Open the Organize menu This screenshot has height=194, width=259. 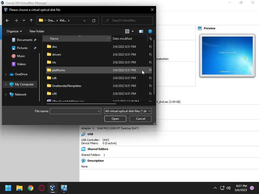14,31
